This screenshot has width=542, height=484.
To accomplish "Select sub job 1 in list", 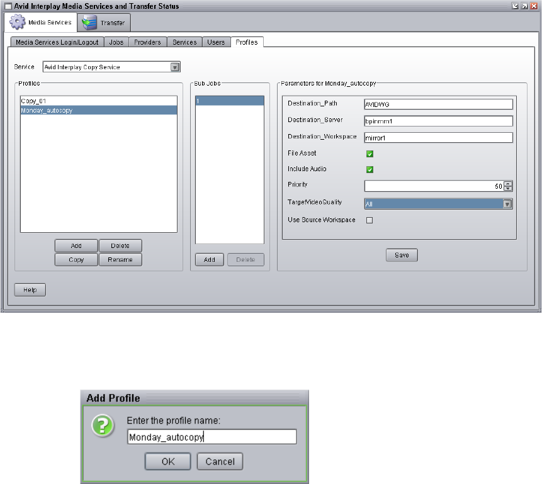I will pos(230,101).
